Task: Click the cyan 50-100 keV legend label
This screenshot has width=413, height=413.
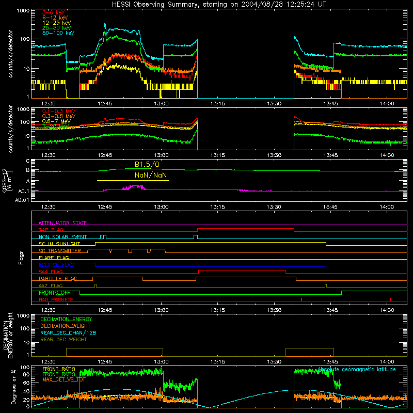Action: [58, 33]
